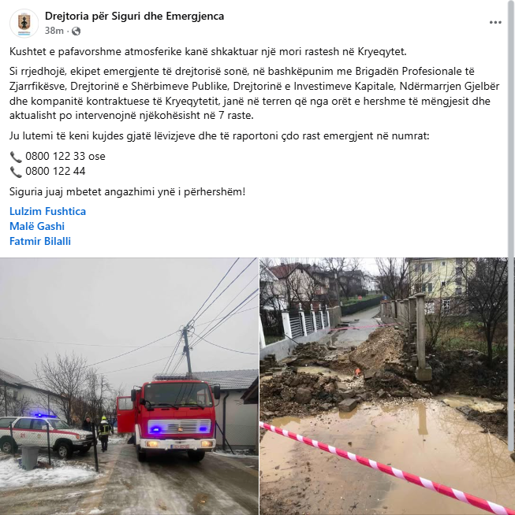Click the closing line 'Siguria juaj mbetet'
This screenshot has width=515, height=515.
point(127,191)
